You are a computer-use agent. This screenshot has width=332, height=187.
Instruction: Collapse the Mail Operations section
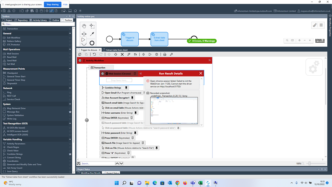70,50
